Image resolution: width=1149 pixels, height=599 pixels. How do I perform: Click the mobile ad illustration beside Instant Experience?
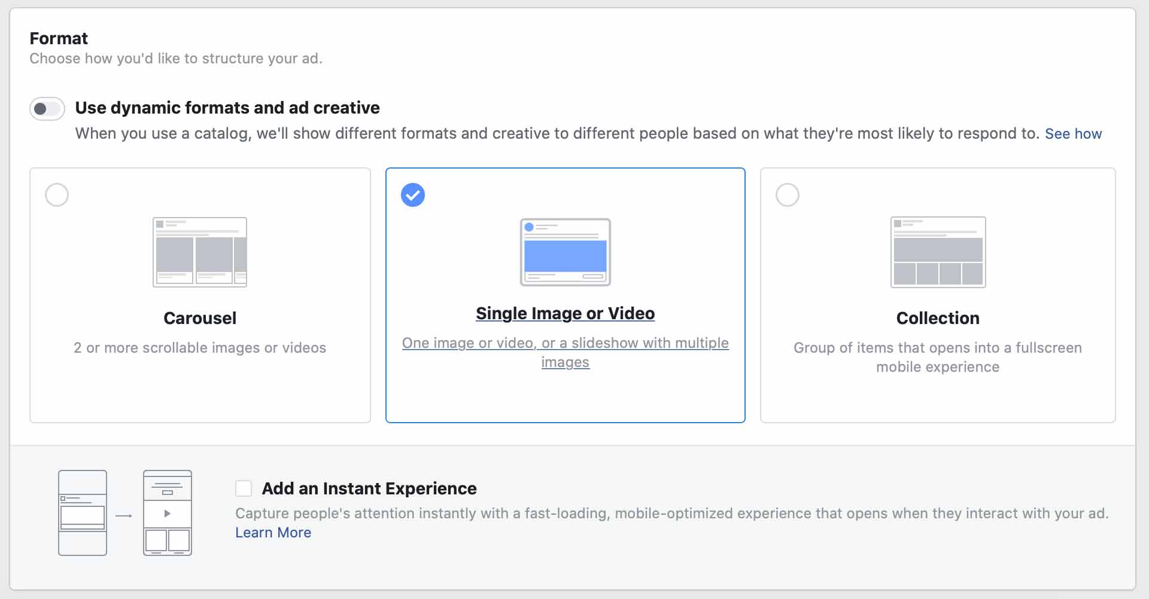pyautogui.click(x=83, y=513)
